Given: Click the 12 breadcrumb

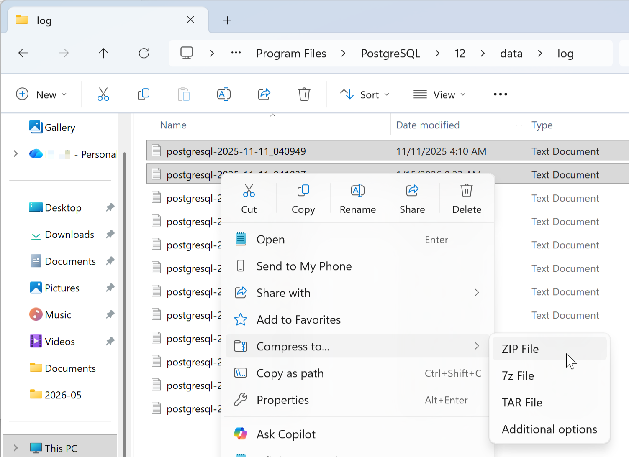Looking at the screenshot, I should [x=460, y=53].
